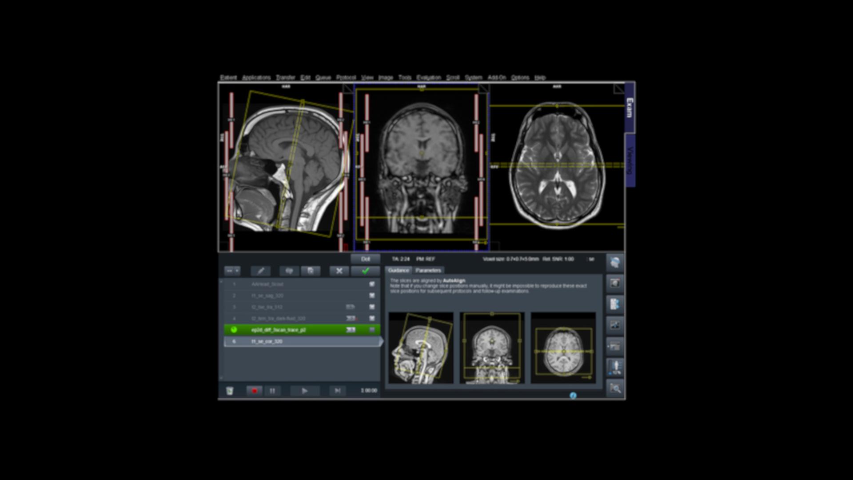The height and width of the screenshot is (480, 853).
Task: Toggle the checkbox beside AAHead_Scout
Action: pos(372,284)
